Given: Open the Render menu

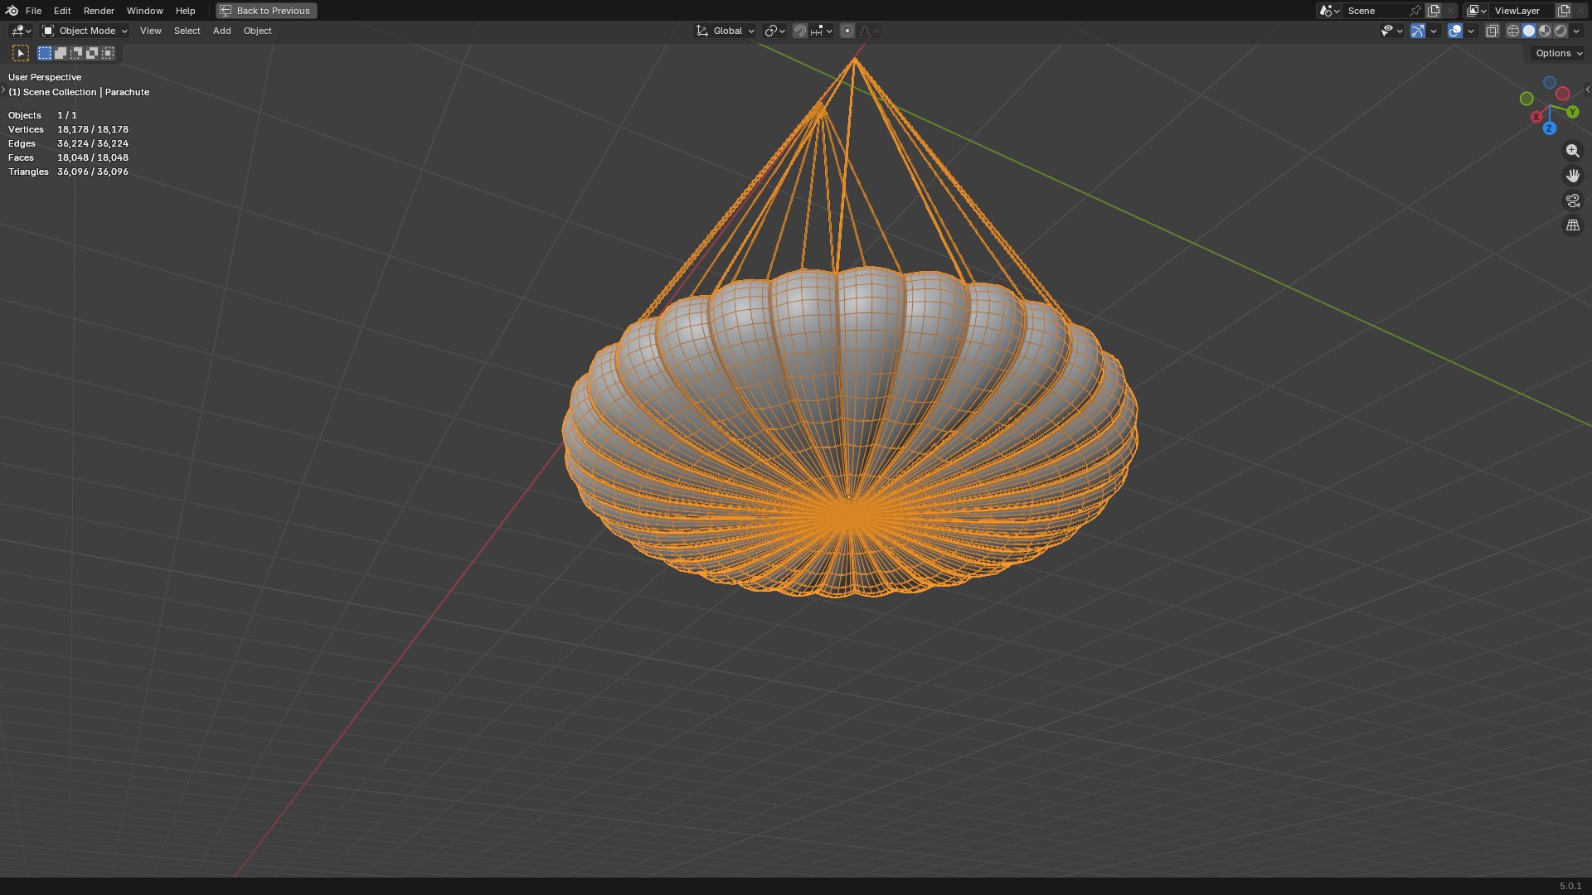Looking at the screenshot, I should pos(99,11).
